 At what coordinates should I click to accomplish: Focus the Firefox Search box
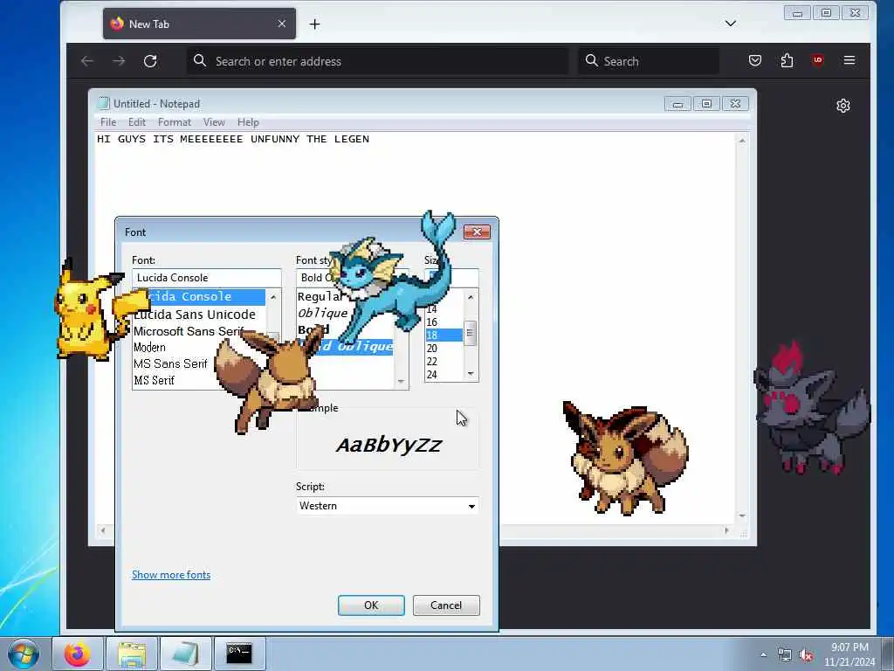[x=649, y=61]
